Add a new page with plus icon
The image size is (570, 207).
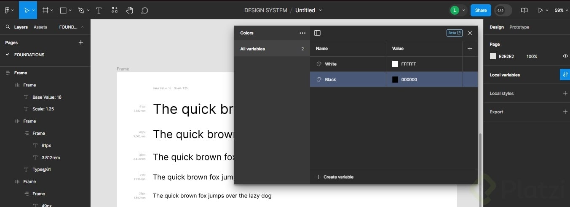[x=81, y=42]
